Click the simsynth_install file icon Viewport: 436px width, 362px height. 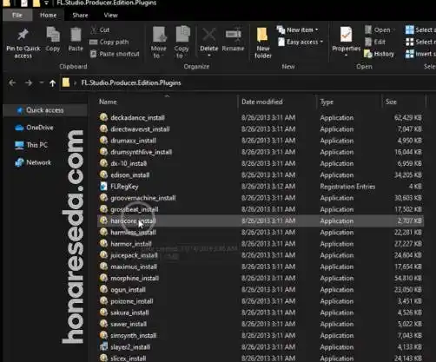click(103, 335)
